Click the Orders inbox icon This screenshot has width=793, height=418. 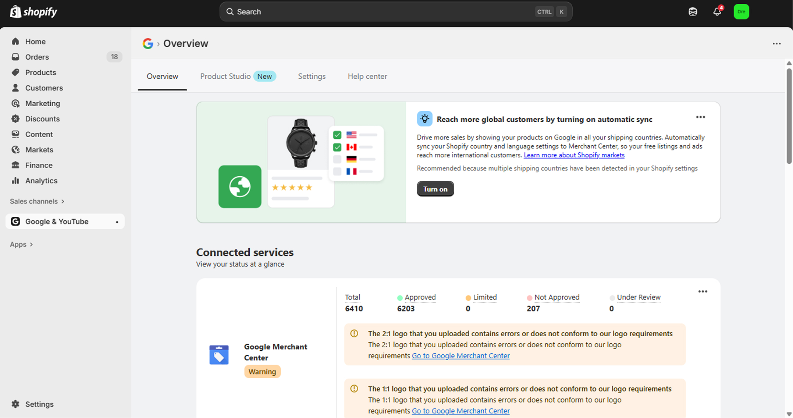tap(15, 57)
